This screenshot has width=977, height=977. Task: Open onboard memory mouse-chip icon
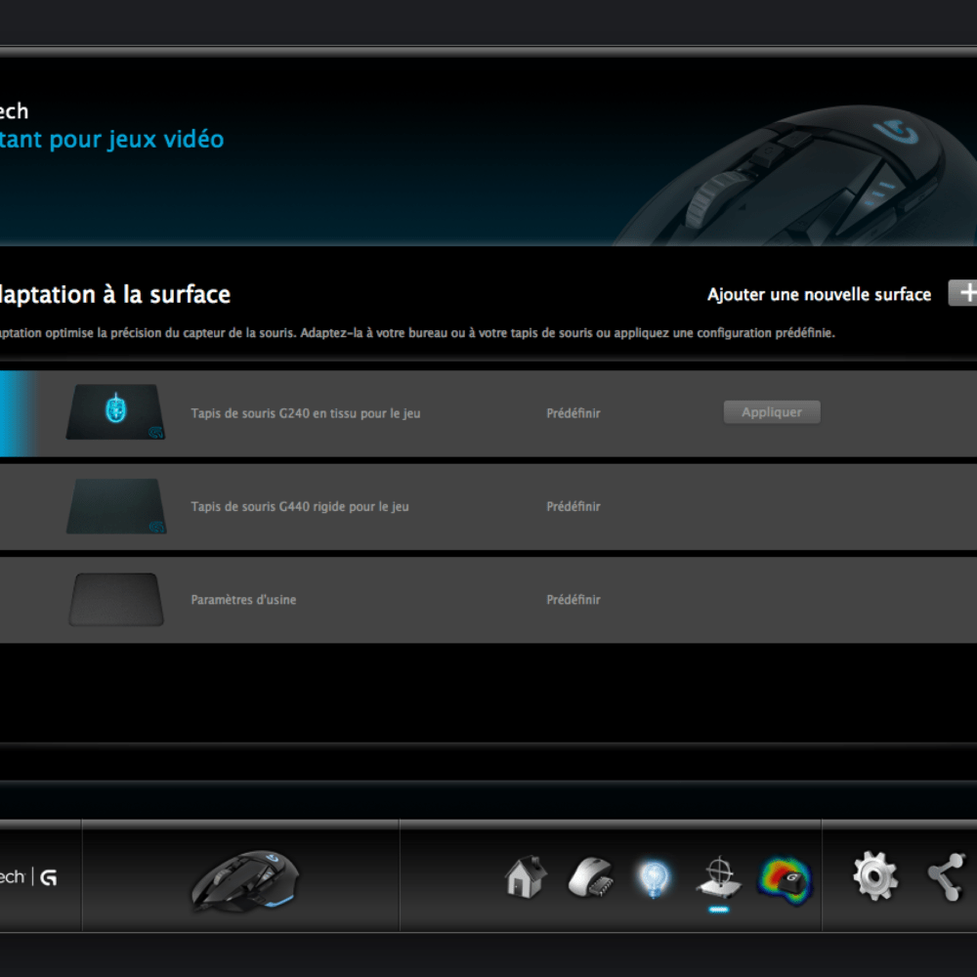(x=591, y=876)
